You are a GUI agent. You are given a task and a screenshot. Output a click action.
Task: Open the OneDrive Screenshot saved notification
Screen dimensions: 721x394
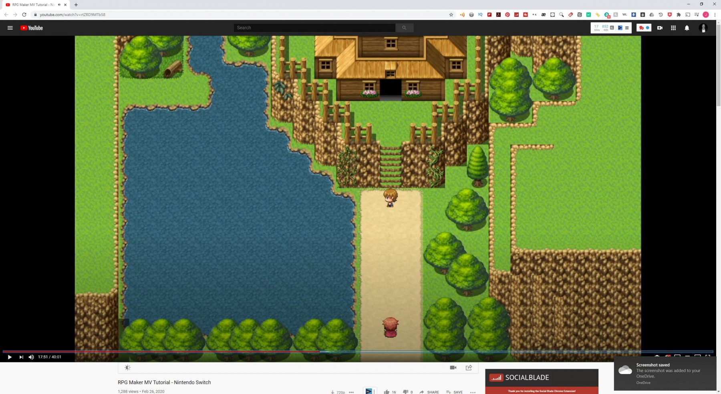click(x=665, y=373)
